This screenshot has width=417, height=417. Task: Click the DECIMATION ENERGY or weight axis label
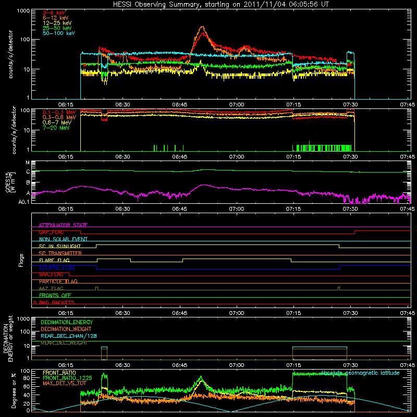click(8, 339)
